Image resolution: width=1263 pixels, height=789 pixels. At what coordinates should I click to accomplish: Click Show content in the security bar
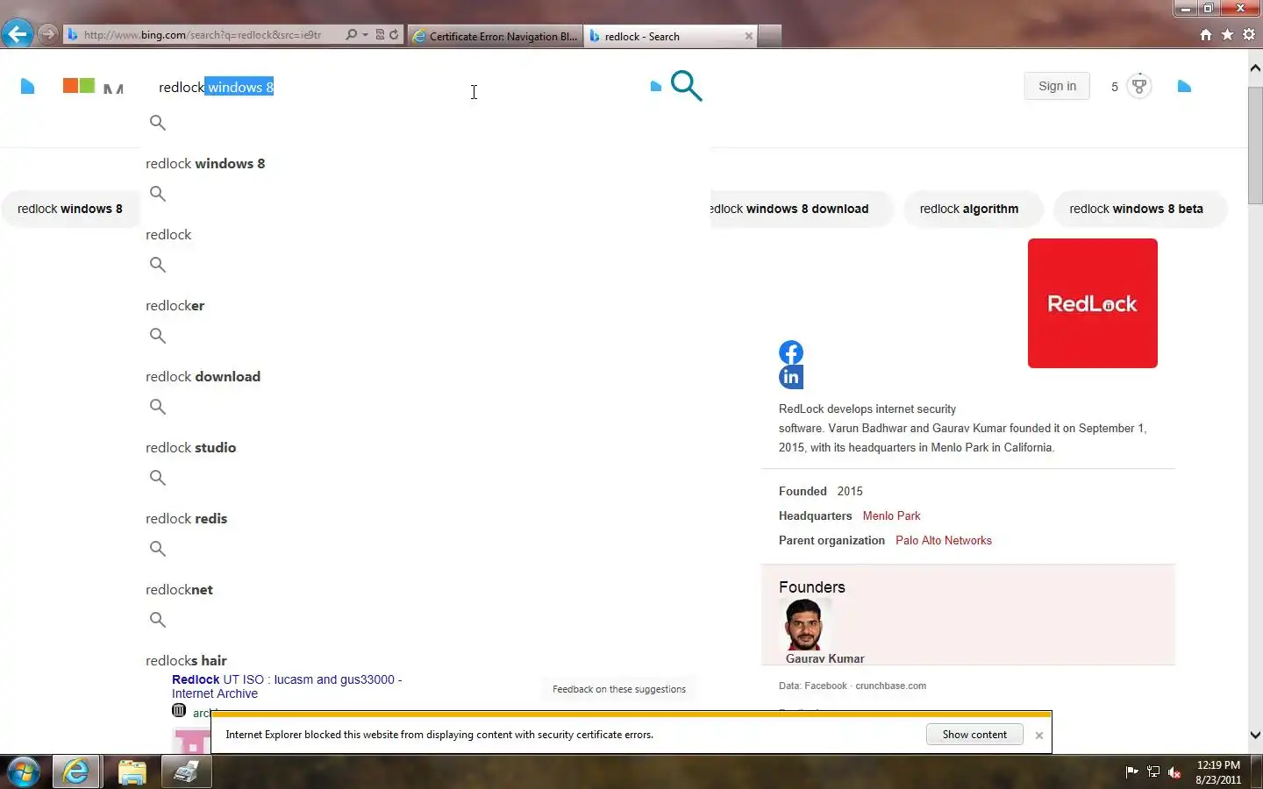(x=974, y=735)
